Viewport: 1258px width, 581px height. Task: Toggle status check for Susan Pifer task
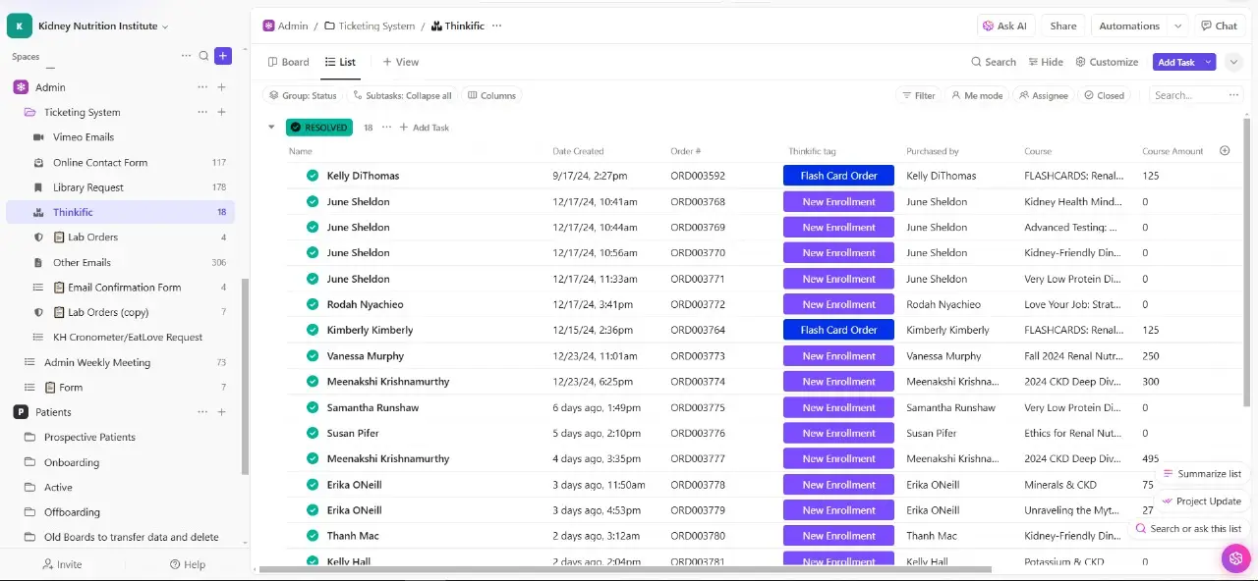tap(313, 433)
